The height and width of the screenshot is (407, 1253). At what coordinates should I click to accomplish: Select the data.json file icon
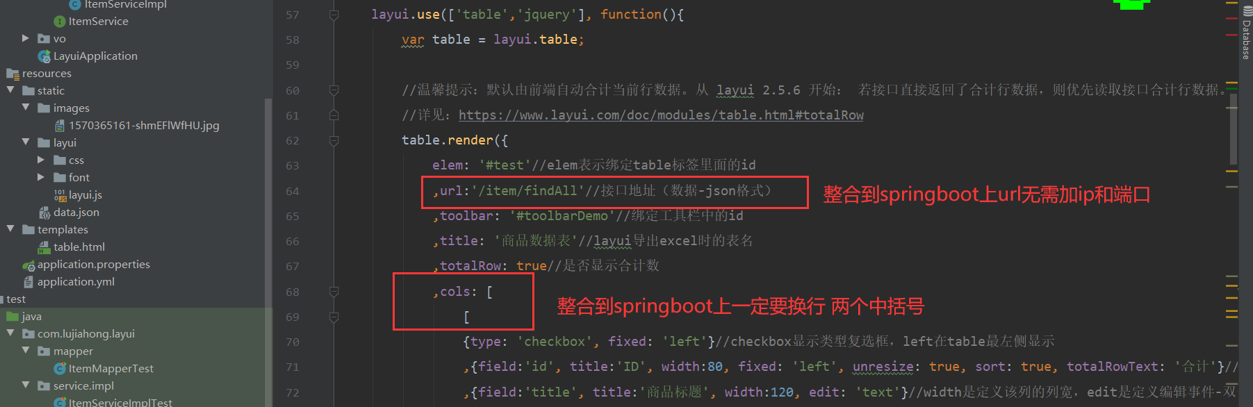coord(44,213)
